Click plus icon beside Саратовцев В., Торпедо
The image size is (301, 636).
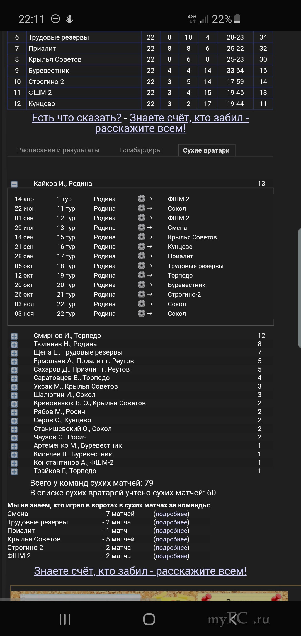tap(14, 379)
